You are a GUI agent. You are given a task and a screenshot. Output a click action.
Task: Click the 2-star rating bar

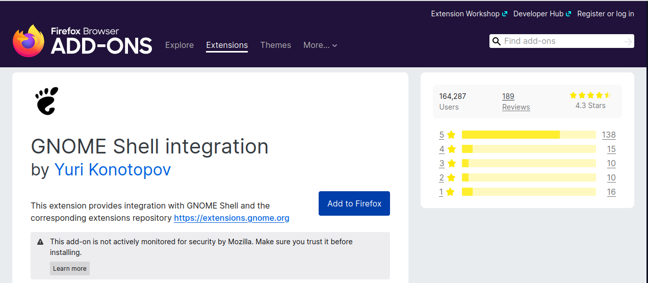pos(529,177)
